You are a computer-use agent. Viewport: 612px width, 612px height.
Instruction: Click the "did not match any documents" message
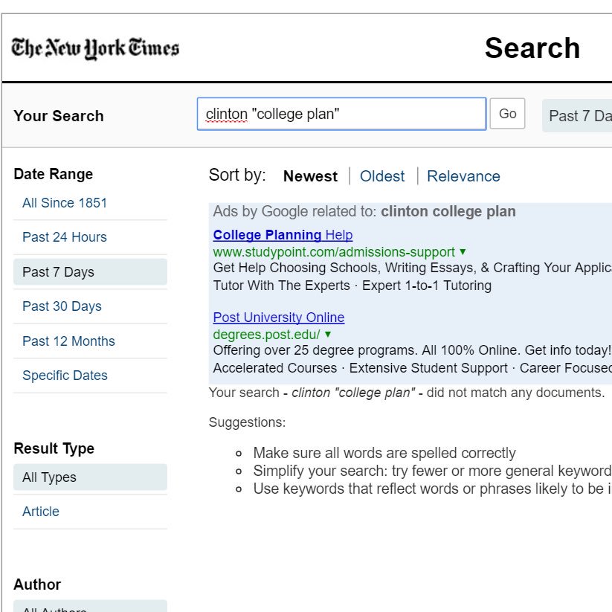pyautogui.click(x=407, y=393)
